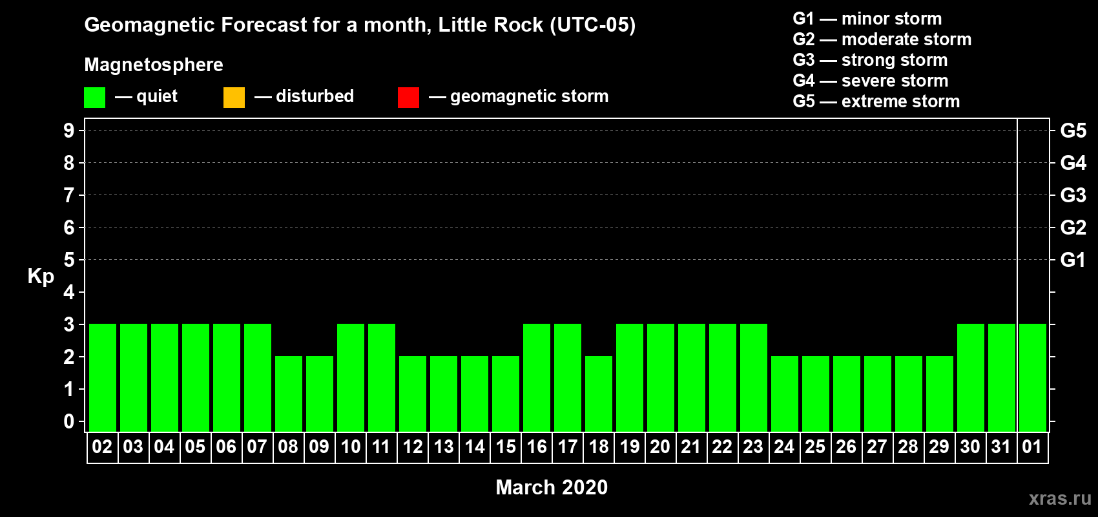Click the green quiet legend swatch
Viewport: 1098px width, 517px height.
pyautogui.click(x=94, y=98)
